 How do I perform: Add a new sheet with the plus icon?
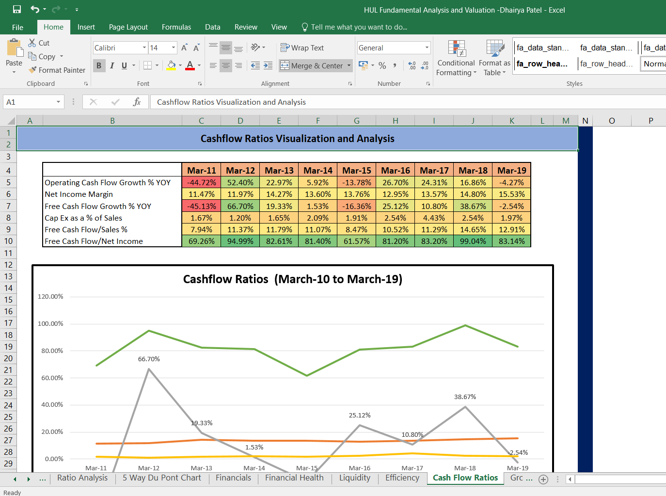(543, 479)
